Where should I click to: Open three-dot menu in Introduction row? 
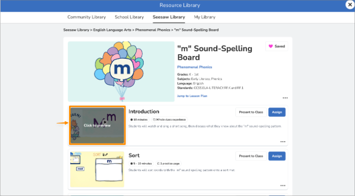[283, 142]
